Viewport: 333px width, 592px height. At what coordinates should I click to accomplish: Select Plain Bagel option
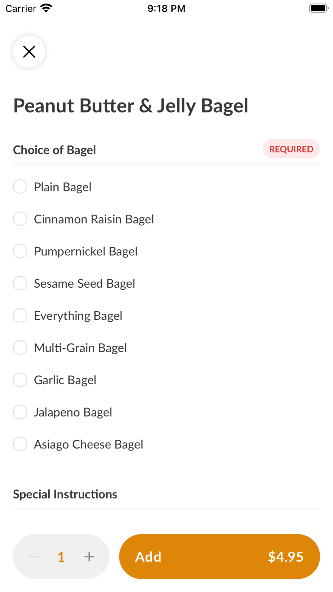pos(20,187)
